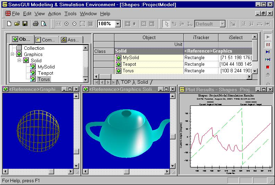Select the TOP sheet tab
Screen dimensions: 275x185
pyautogui.click(x=126, y=82)
